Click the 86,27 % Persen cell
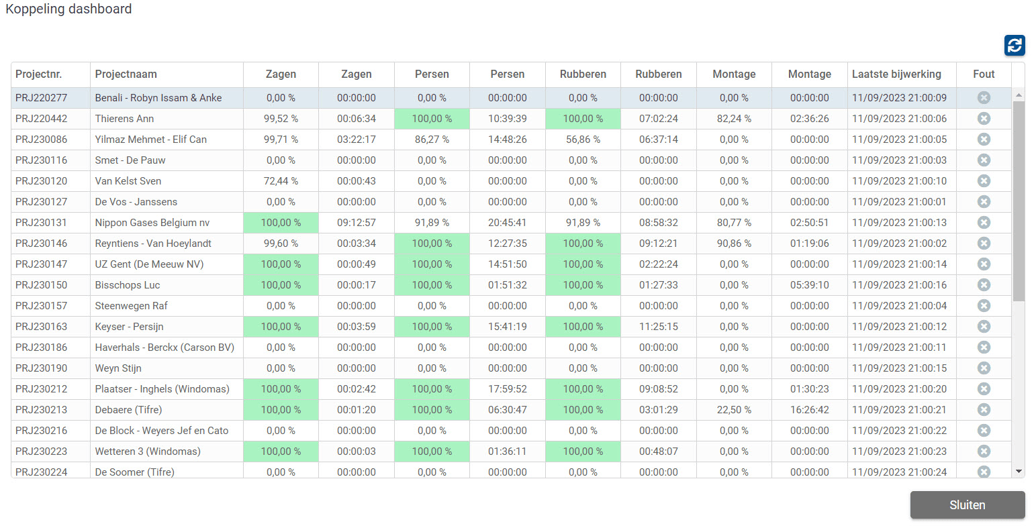The width and height of the screenshot is (1036, 530). (432, 140)
